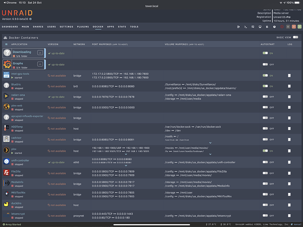Screen dimensions: 303x227
Task: Click the MKVToolNix container icon
Action: click(6, 194)
